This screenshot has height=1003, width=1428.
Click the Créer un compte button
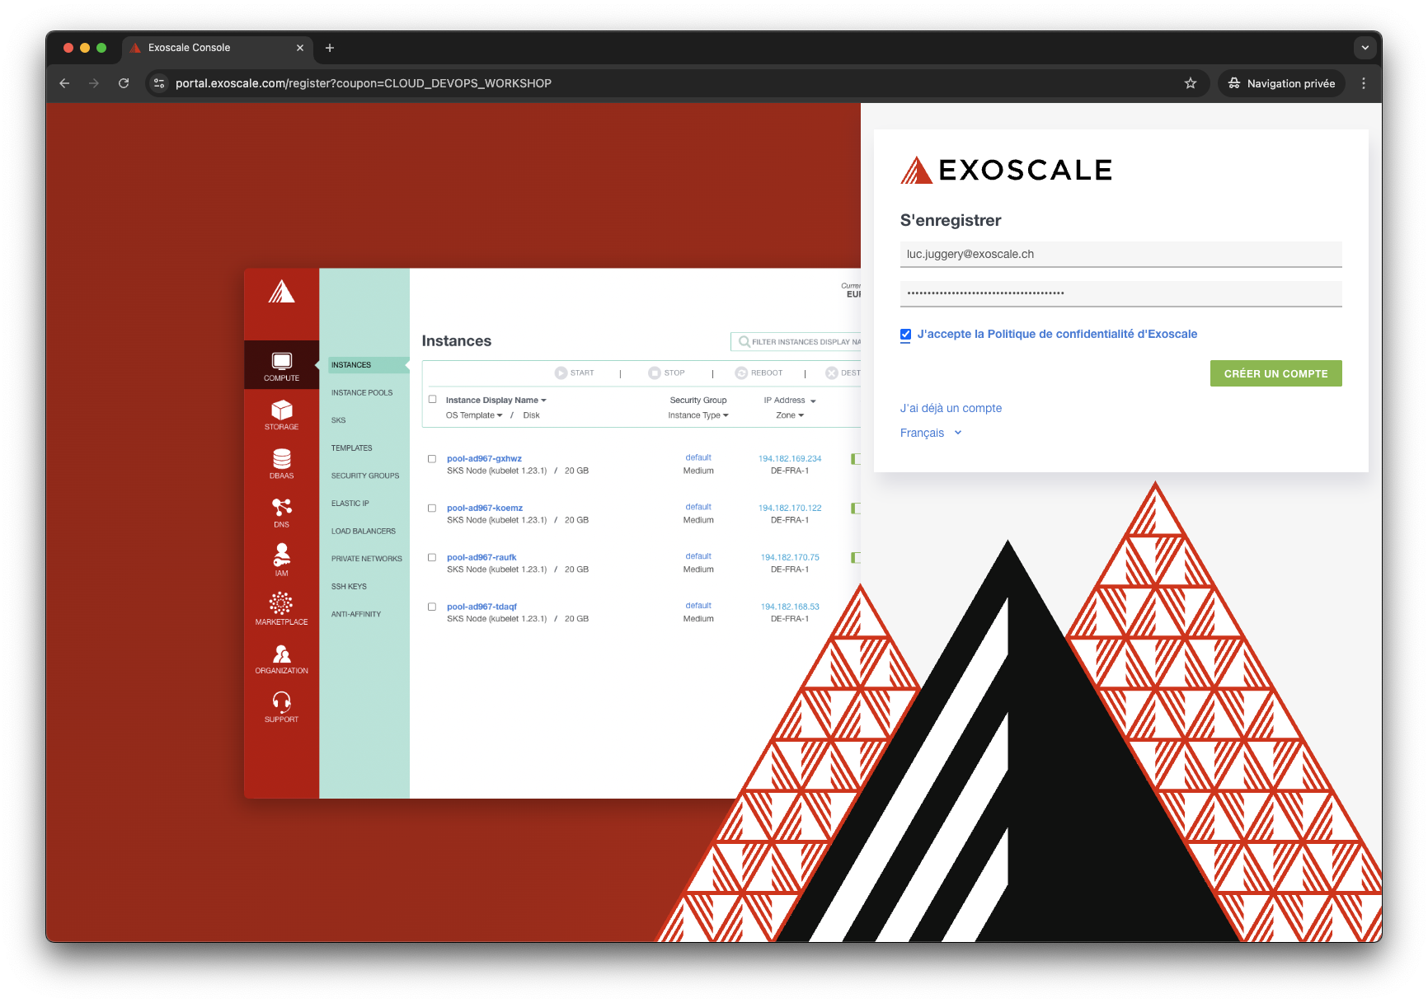pyautogui.click(x=1275, y=373)
